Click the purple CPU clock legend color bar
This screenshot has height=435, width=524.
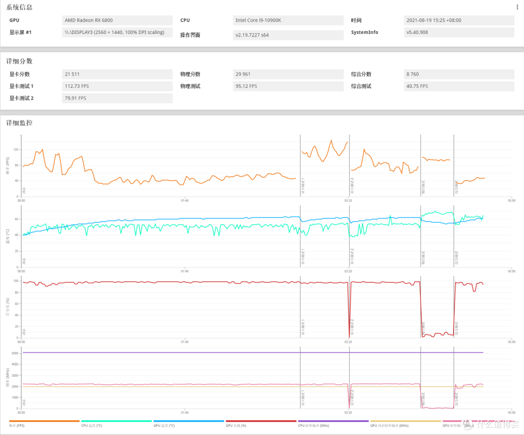coord(333,421)
